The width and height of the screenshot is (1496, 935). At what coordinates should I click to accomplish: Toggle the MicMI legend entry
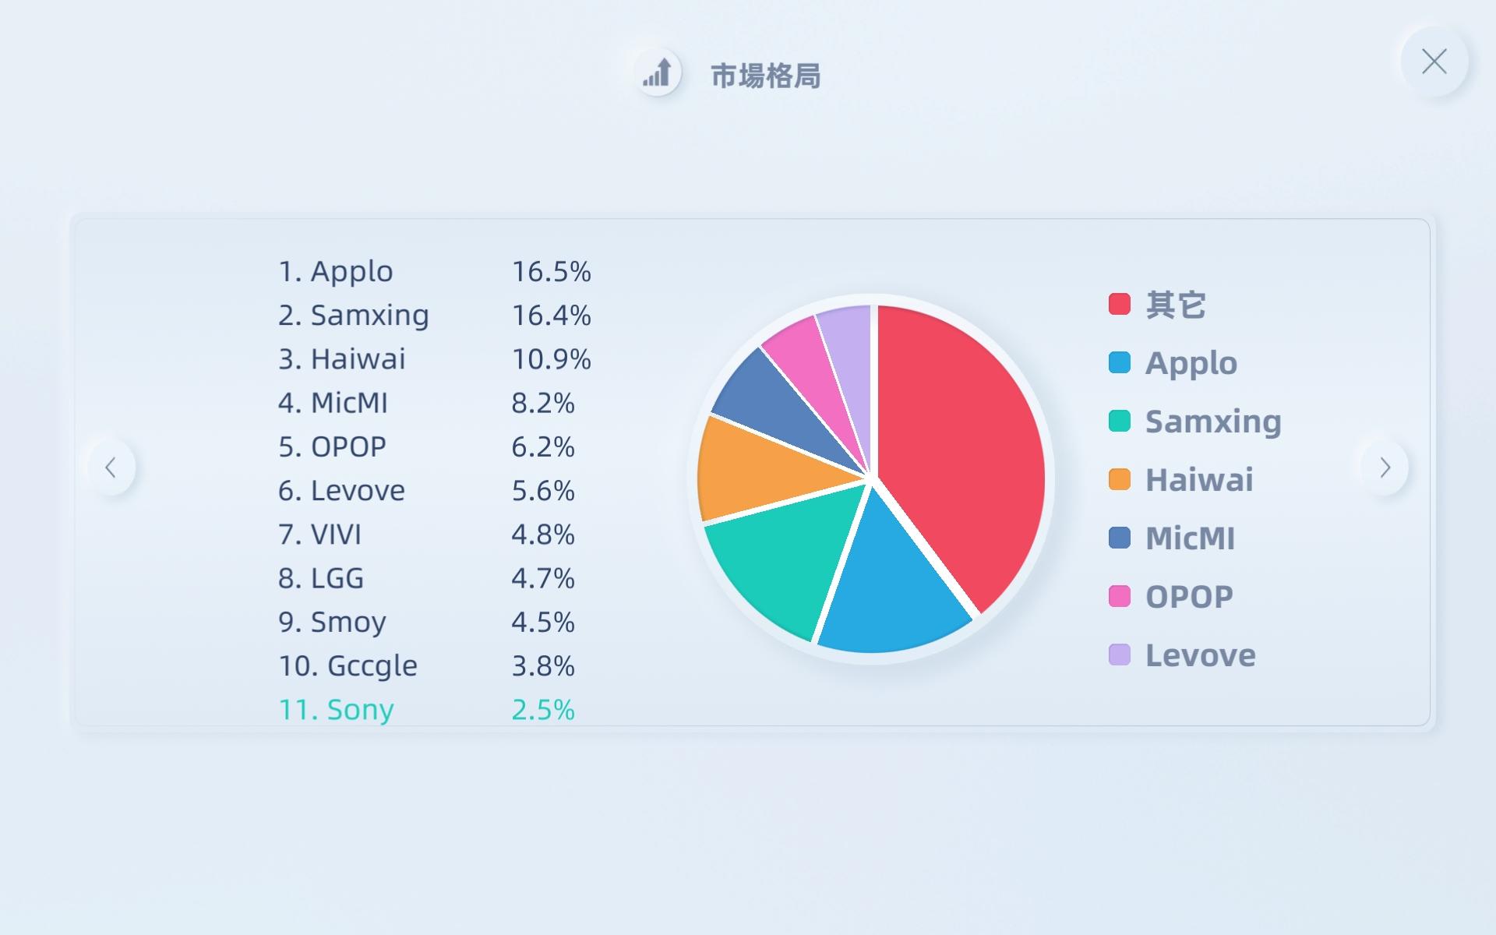pos(1172,538)
